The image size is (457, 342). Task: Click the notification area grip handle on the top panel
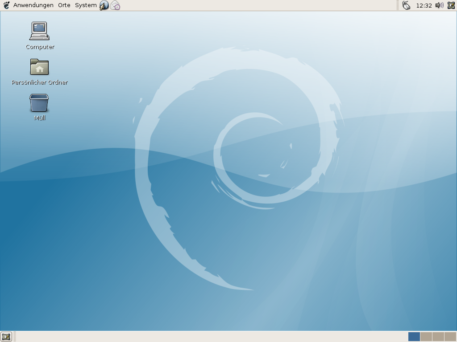(x=398, y=5)
